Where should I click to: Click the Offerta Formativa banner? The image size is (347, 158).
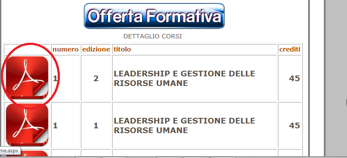pos(154,16)
